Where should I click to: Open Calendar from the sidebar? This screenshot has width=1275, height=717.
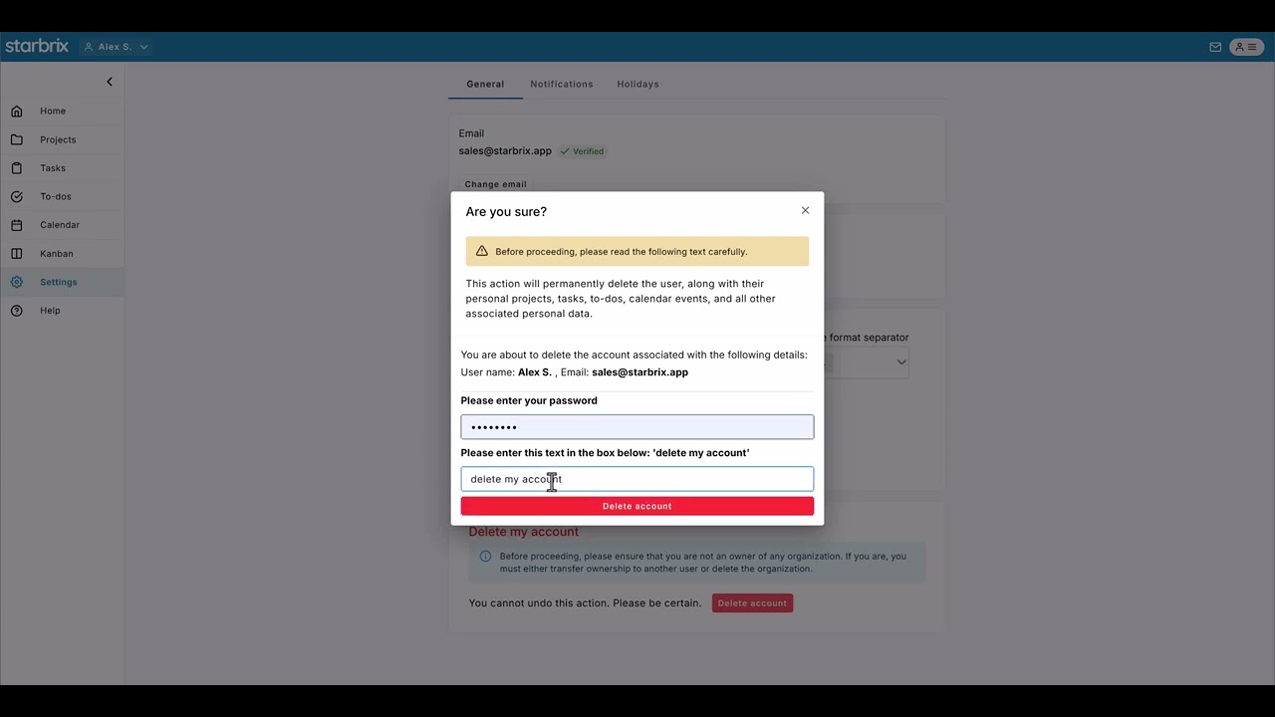click(x=60, y=225)
